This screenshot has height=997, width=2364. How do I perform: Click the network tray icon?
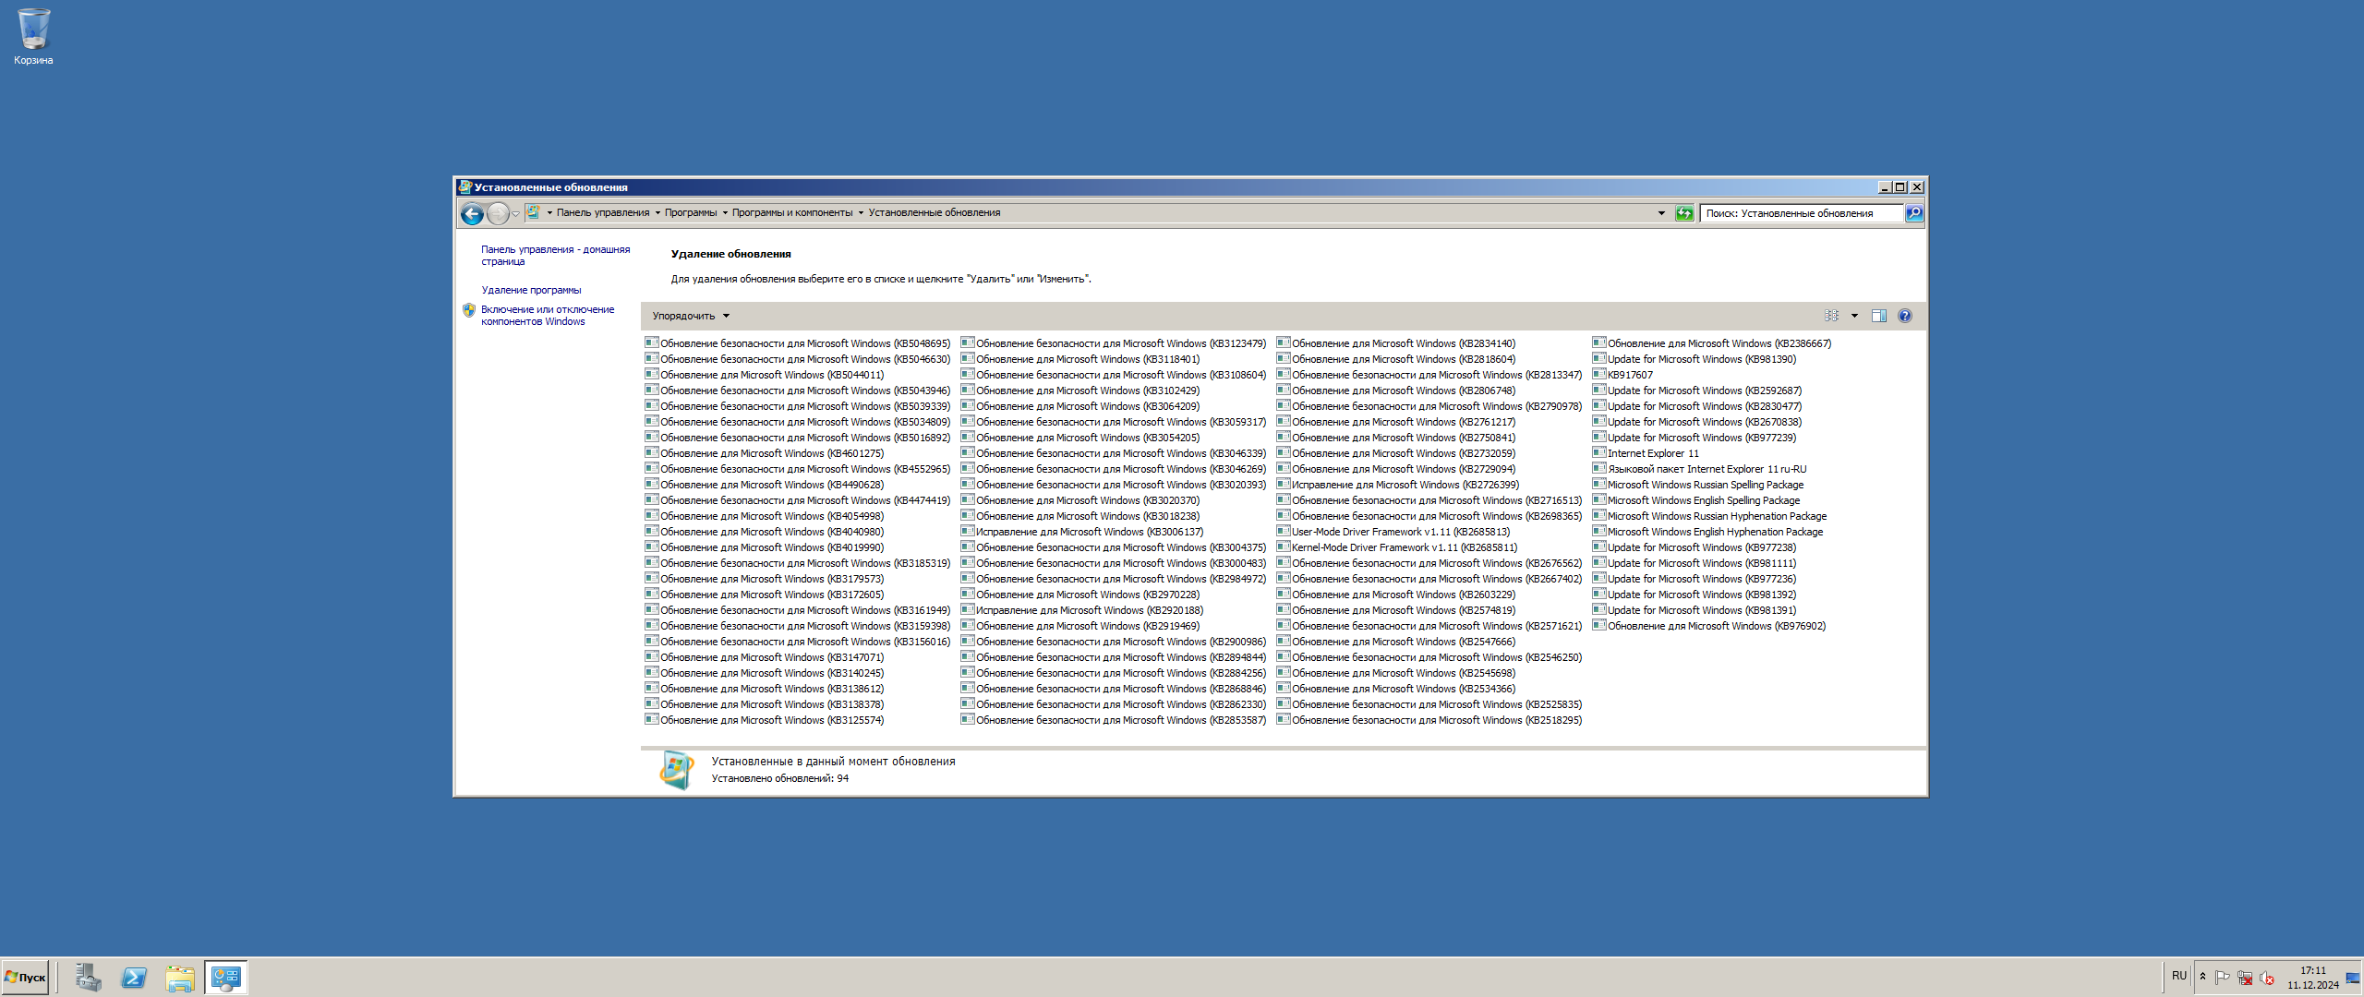(x=2245, y=978)
